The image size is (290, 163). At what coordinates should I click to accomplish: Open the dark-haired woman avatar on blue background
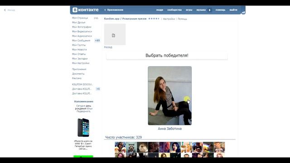[x=175, y=147]
